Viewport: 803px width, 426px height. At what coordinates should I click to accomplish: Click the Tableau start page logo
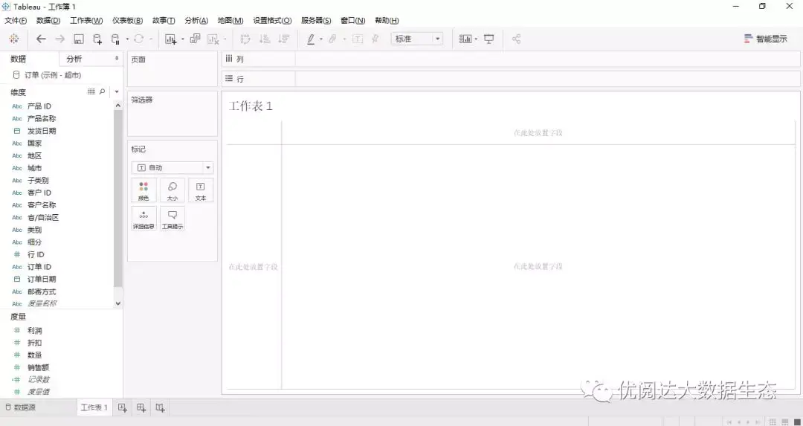tap(14, 39)
